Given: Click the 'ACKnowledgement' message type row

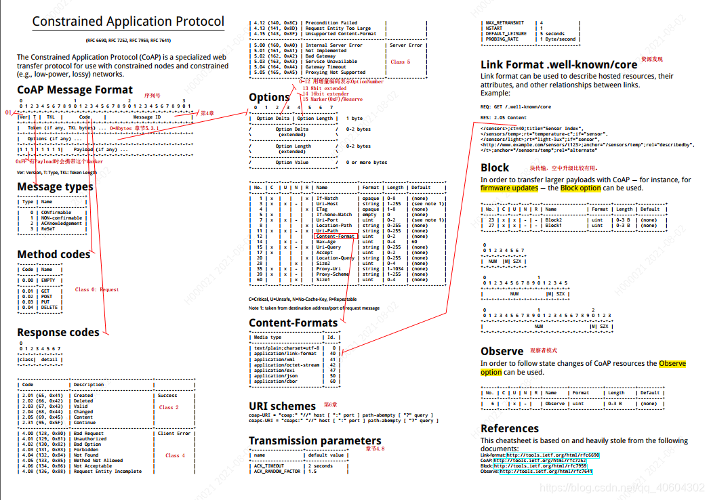Looking at the screenshot, I should (52, 224).
